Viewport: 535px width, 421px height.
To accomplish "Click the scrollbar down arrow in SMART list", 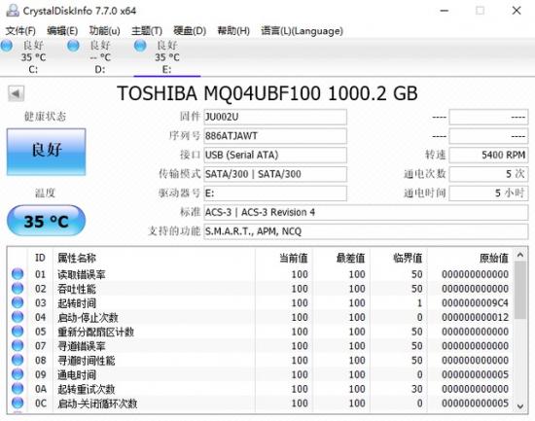I will (x=520, y=406).
